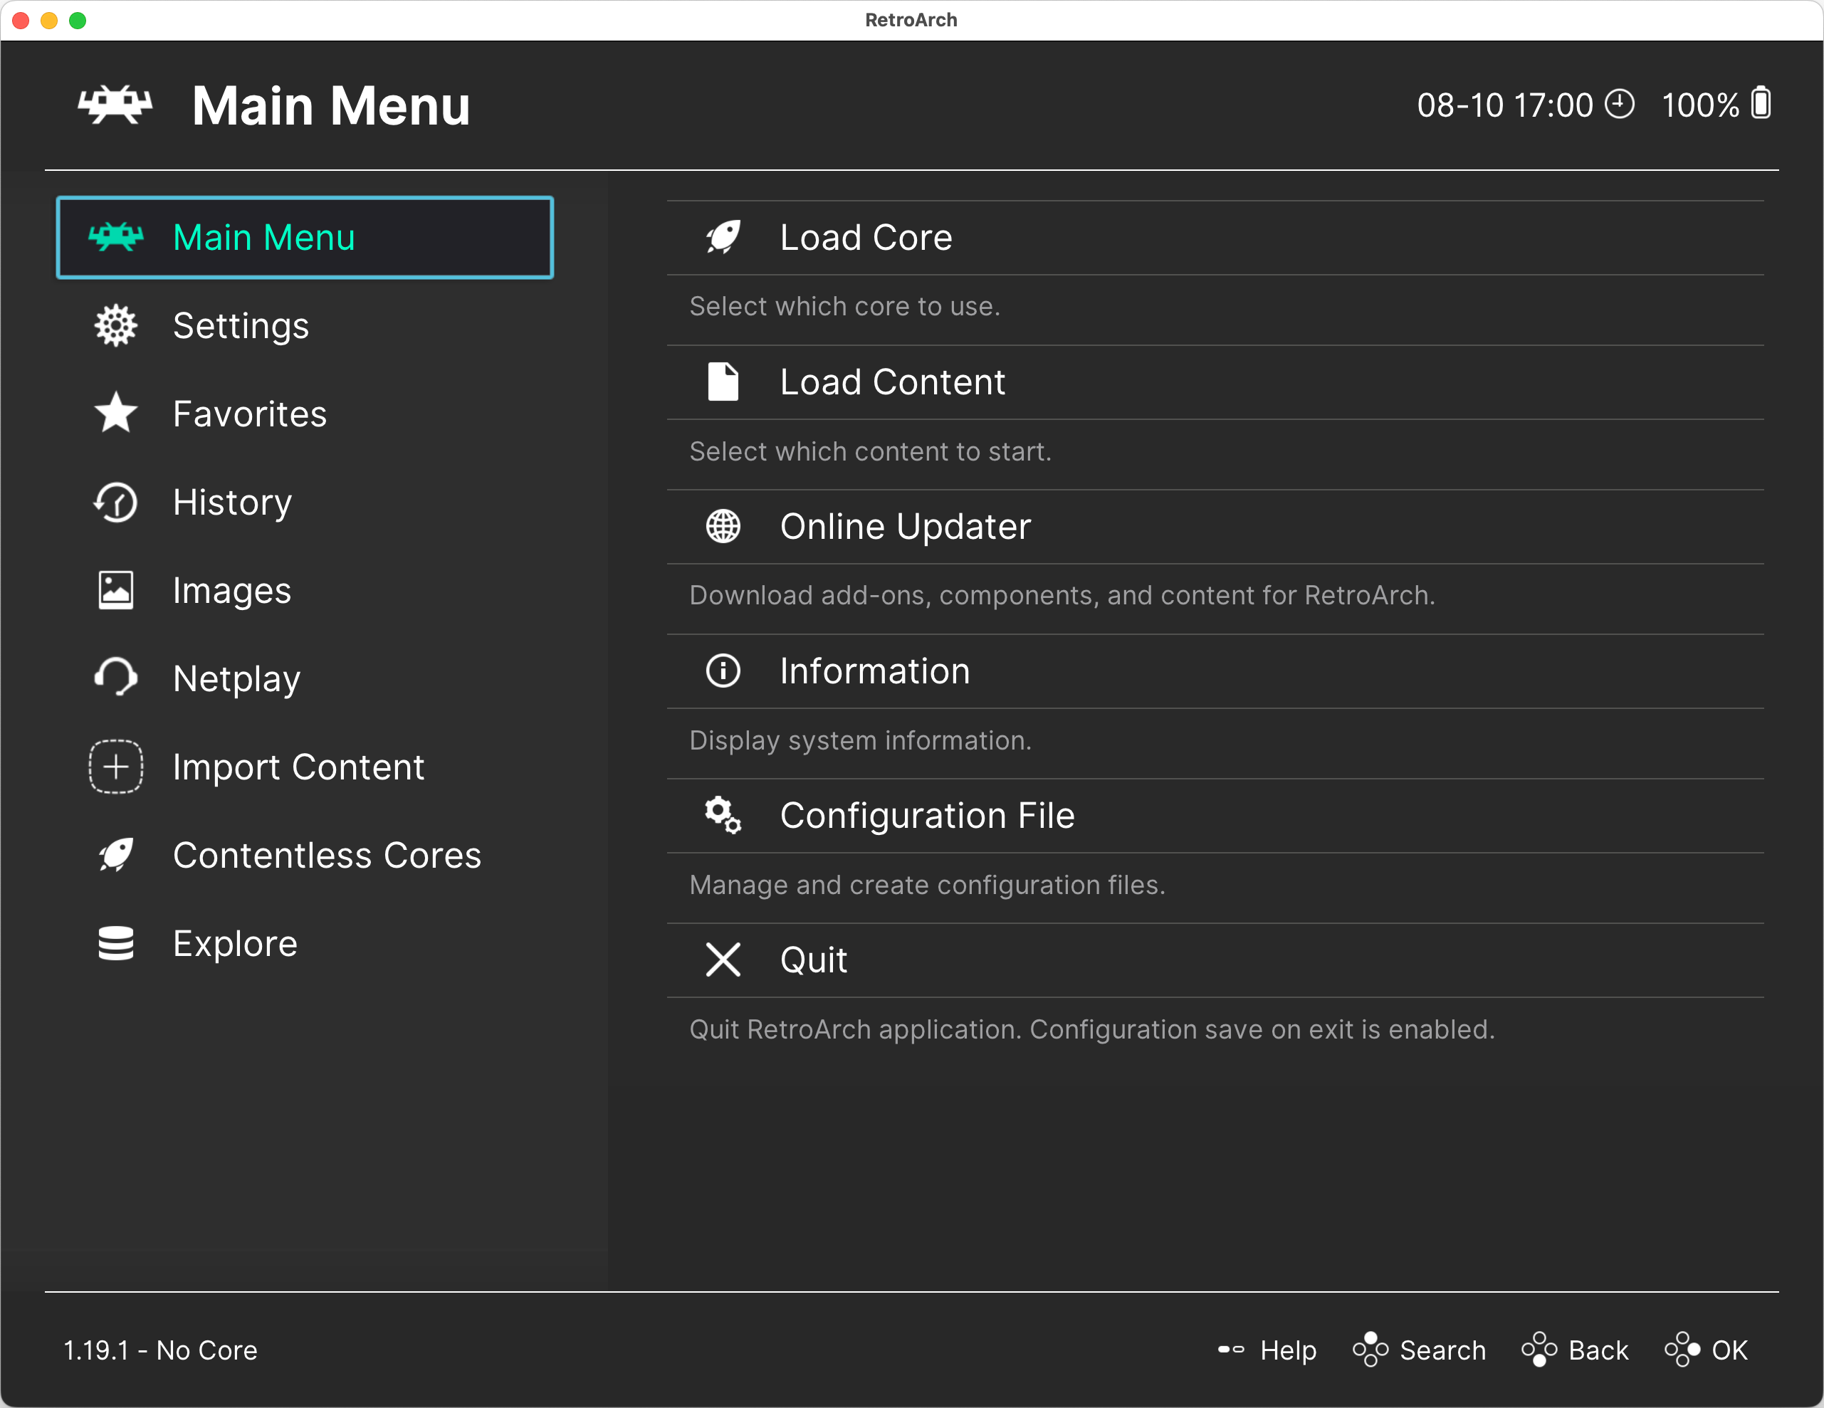Screen dimensions: 1824x1408
Task: Select Main Menu in the sidebar
Action: [x=305, y=237]
